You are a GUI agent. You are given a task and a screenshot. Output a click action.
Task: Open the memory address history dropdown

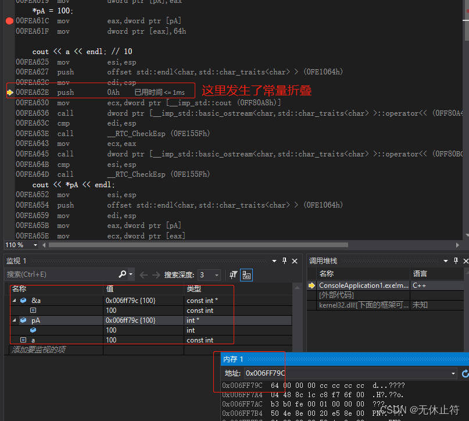tap(453, 373)
